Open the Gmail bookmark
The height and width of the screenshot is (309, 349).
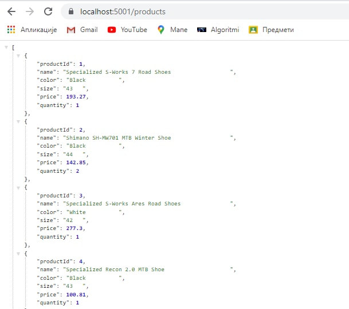pyautogui.click(x=82, y=30)
